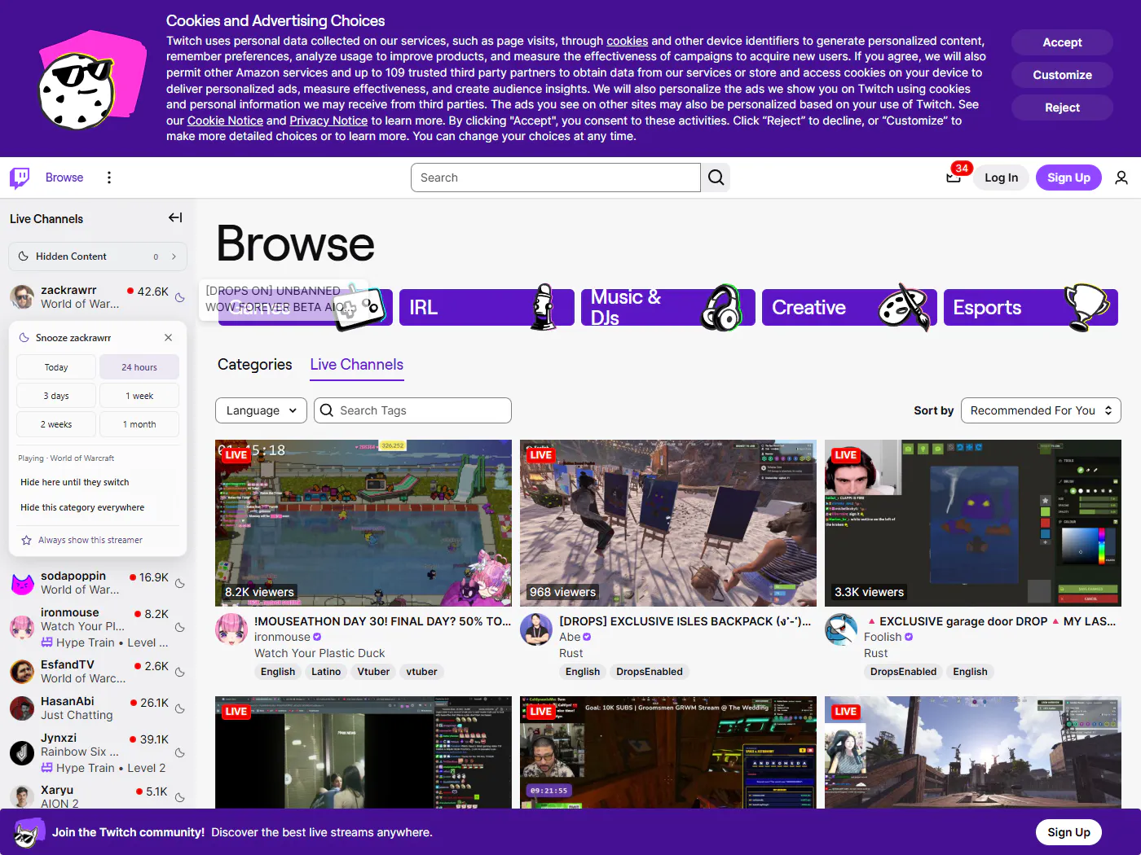Open Foolish garage door DROP stream thumbnail
Image resolution: width=1141 pixels, height=855 pixels.
click(973, 523)
